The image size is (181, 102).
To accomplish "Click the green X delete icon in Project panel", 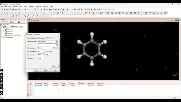I will 4,22.
